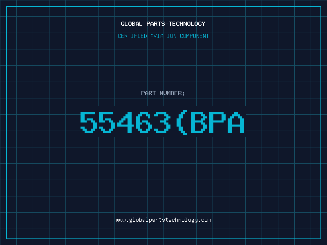Select the CERTIFIED AVIATION COMPONENT subtitle

point(163,36)
